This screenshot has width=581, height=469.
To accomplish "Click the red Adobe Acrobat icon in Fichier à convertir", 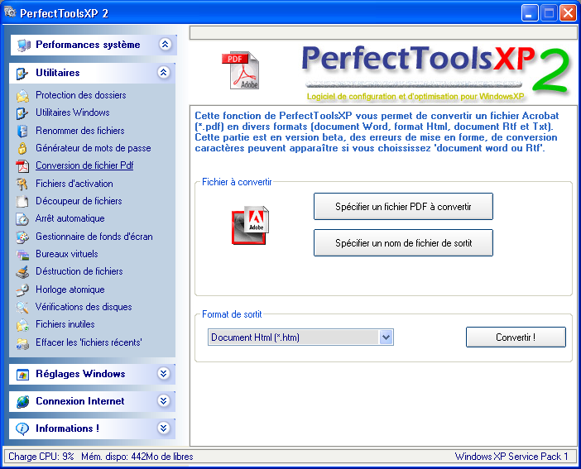I will [x=250, y=225].
